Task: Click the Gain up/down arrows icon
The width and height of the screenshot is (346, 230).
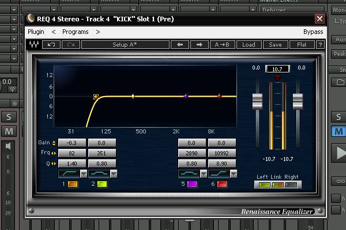Action: click(x=54, y=143)
